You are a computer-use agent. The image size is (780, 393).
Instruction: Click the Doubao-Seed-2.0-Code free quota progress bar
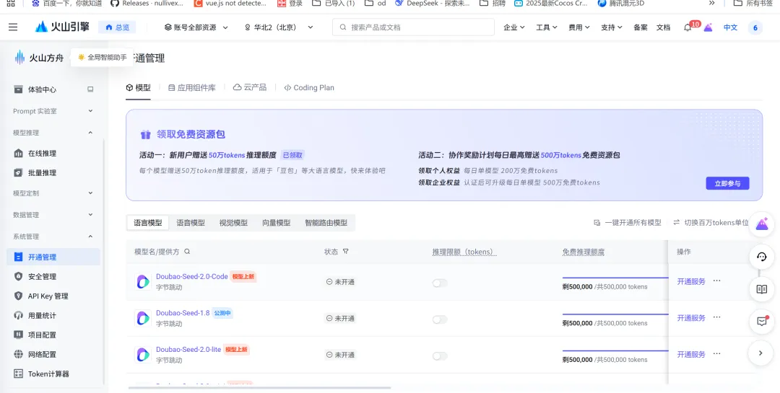click(x=615, y=278)
